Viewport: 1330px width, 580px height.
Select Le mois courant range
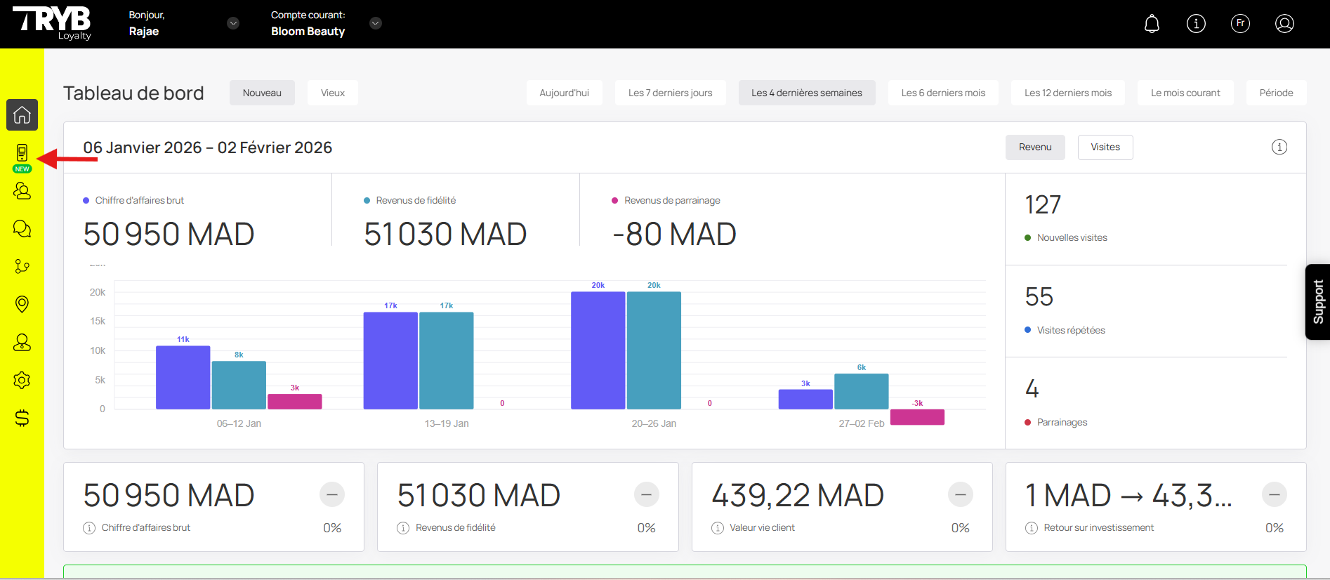[x=1185, y=93]
